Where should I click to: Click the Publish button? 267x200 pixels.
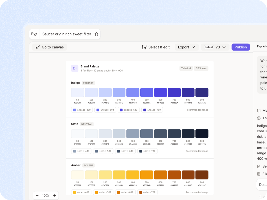pos(241,47)
